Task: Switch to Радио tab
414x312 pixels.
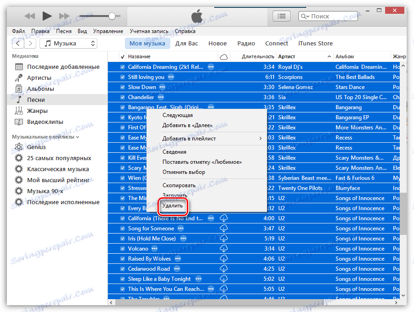Action: point(246,44)
